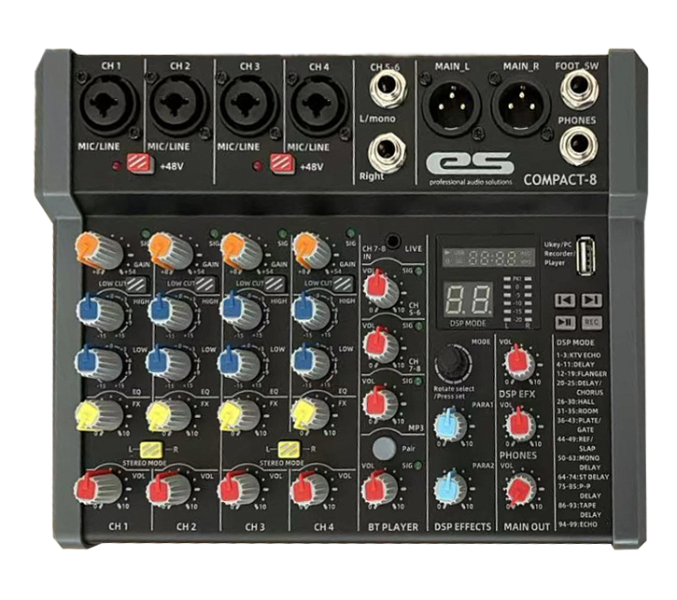Click the CH 5-6 L/mono jack

click(388, 90)
